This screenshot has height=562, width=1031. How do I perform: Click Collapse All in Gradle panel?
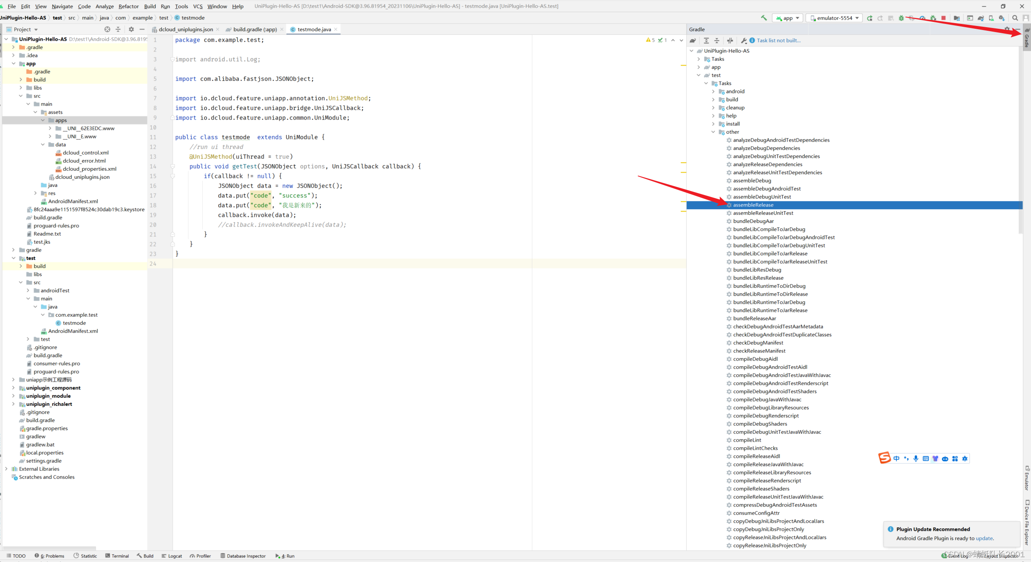click(717, 41)
